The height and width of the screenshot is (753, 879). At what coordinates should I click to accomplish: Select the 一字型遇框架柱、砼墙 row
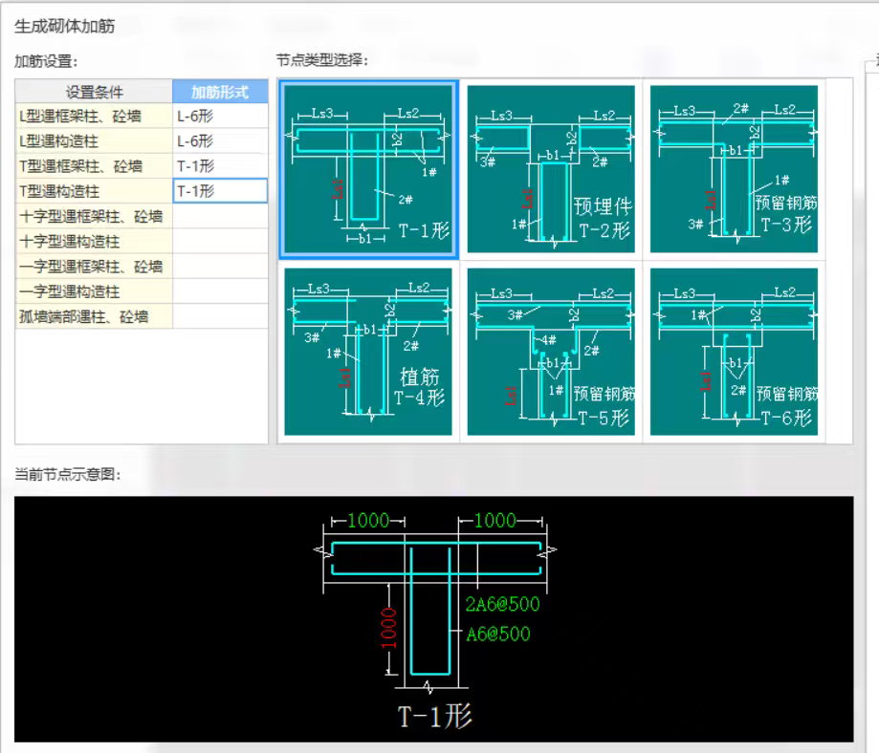coord(91,266)
